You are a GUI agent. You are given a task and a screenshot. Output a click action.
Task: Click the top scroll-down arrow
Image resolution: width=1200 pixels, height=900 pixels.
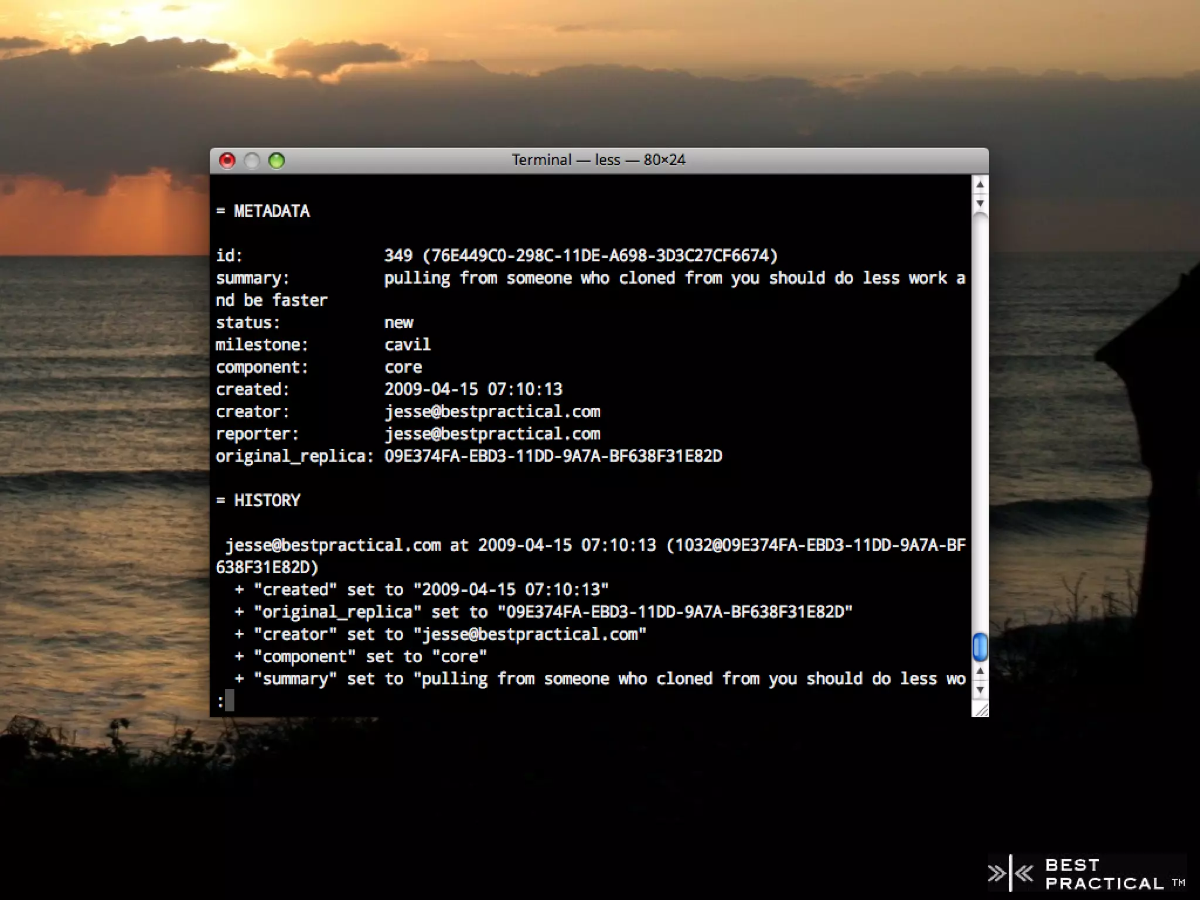(980, 203)
